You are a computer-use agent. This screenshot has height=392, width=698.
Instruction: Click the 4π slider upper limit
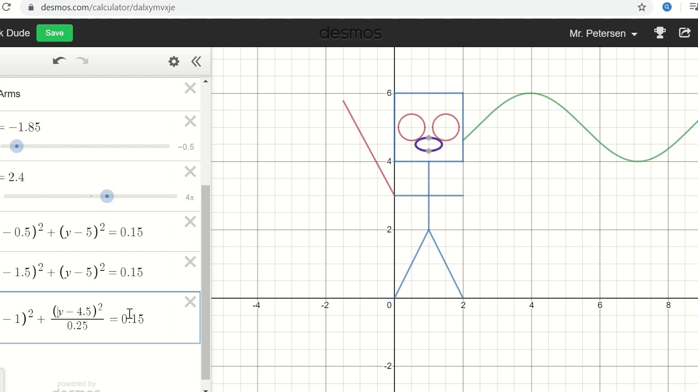pos(190,197)
